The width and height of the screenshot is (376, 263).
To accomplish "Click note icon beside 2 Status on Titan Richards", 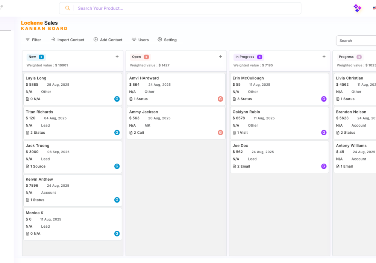I will point(27,133).
